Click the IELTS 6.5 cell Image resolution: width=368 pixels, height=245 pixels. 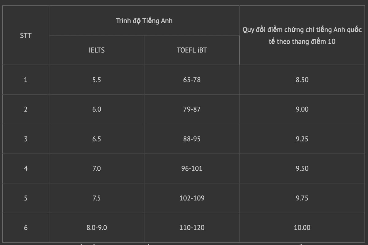[97, 139]
